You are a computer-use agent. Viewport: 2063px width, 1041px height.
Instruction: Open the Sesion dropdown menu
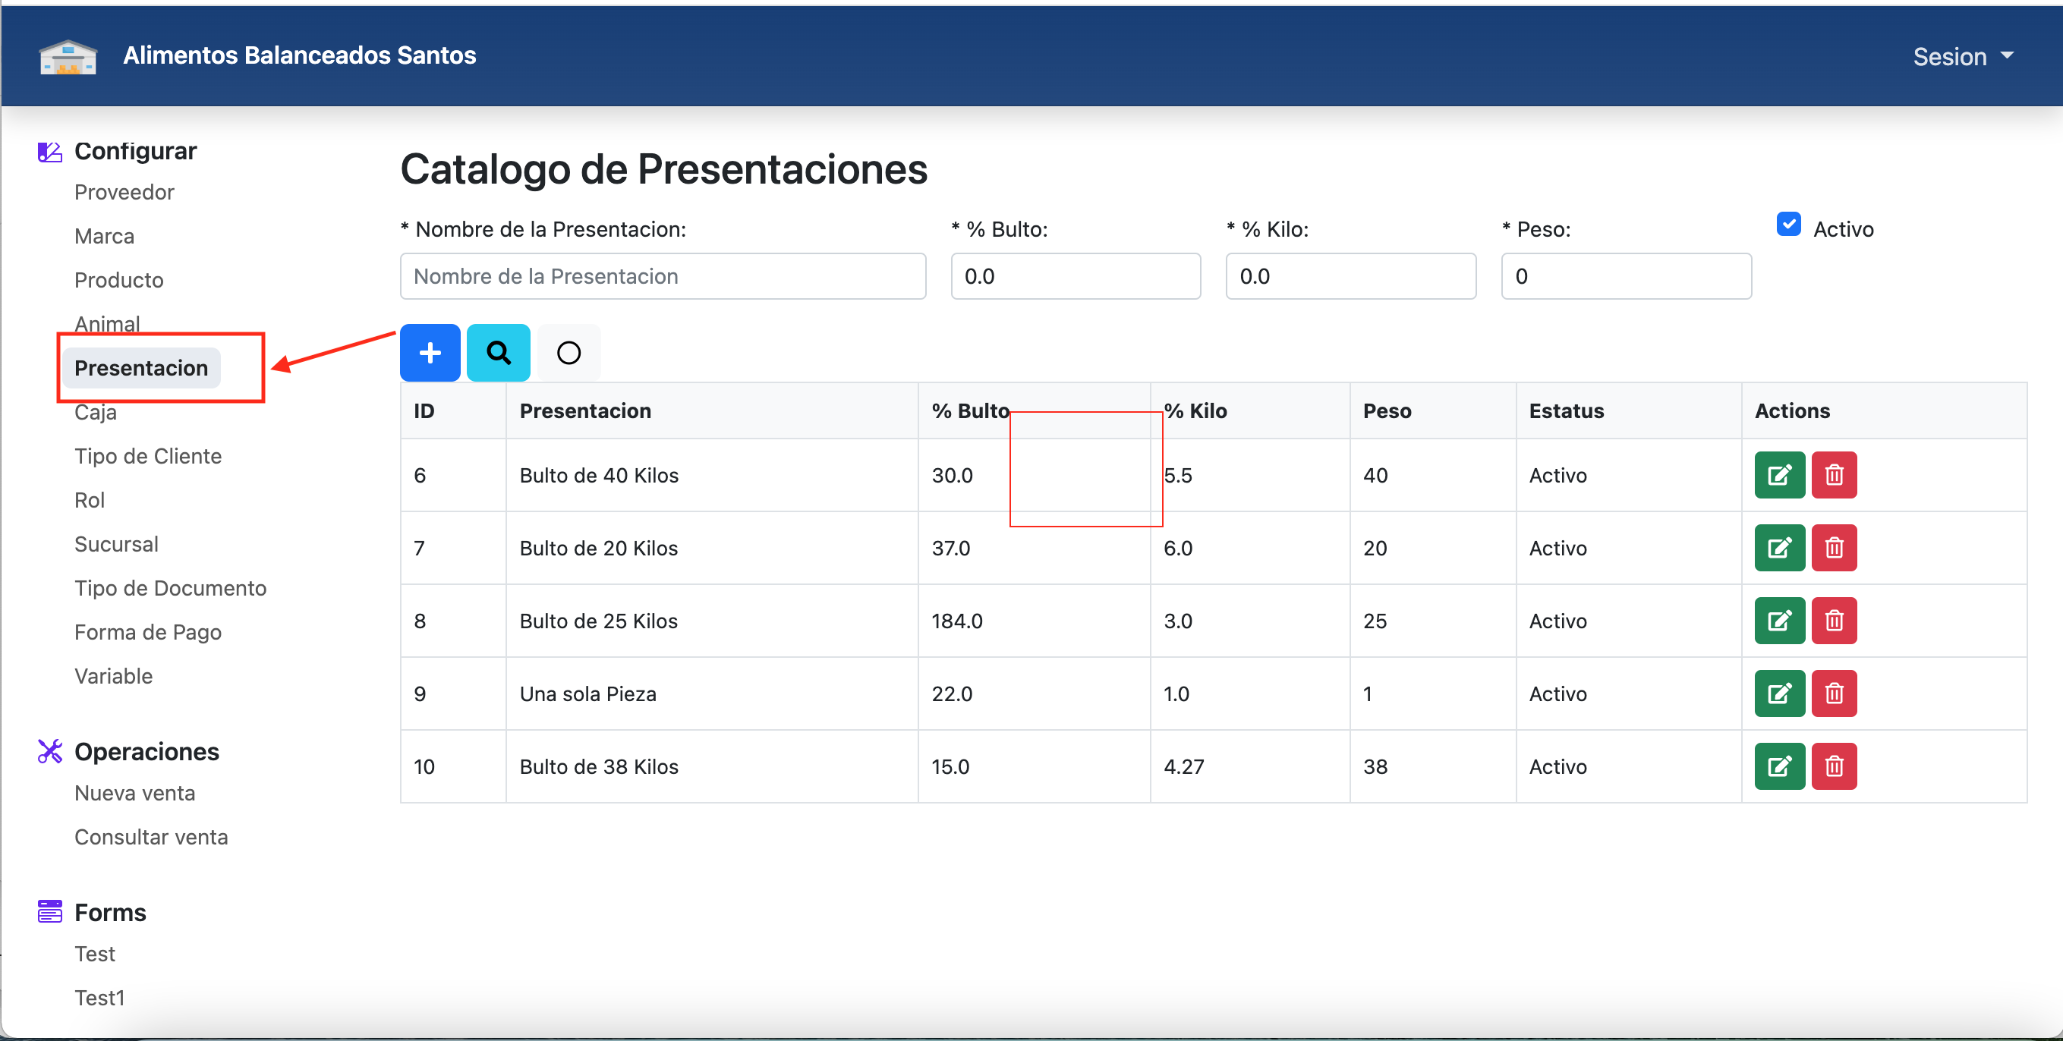(x=1962, y=57)
